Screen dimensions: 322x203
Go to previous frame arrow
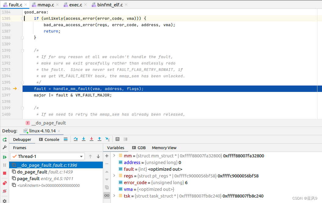90,156
